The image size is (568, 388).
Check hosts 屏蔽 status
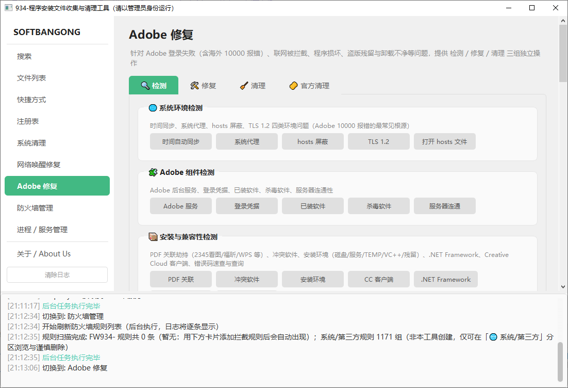coord(313,141)
